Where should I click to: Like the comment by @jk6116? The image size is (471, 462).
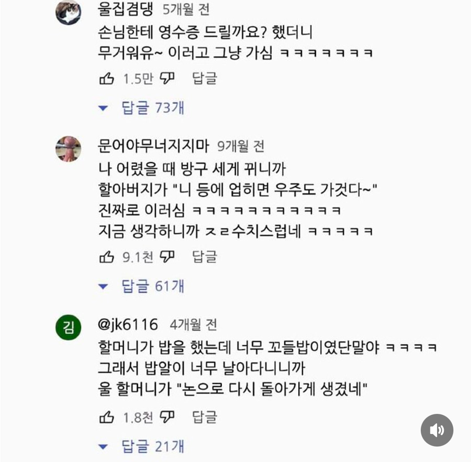tap(107, 417)
